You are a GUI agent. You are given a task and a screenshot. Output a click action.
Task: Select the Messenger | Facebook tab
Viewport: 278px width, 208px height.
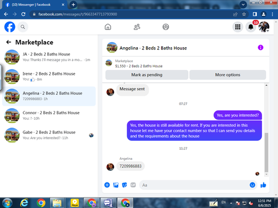pos(34,4)
